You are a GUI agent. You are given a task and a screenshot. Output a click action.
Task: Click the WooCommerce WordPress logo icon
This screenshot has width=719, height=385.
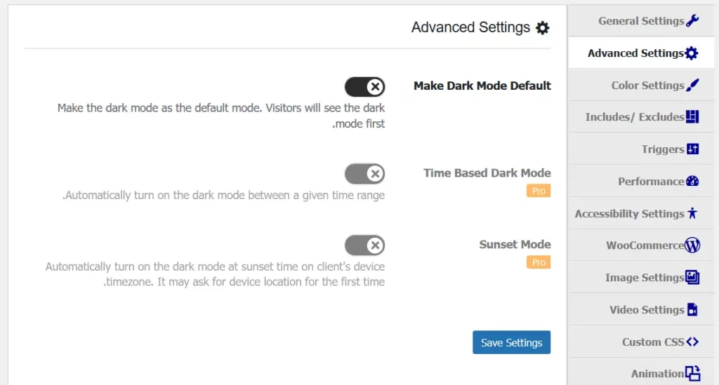click(692, 245)
